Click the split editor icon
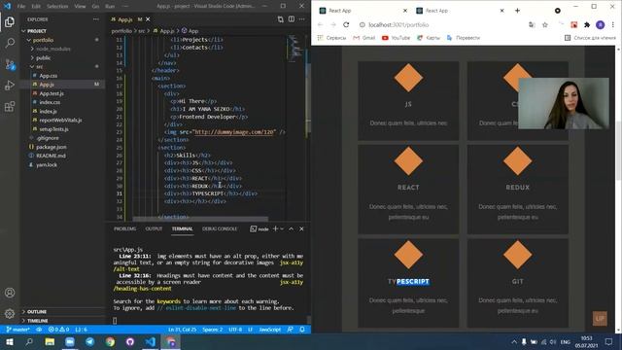The width and height of the screenshot is (622, 350). pos(292,19)
